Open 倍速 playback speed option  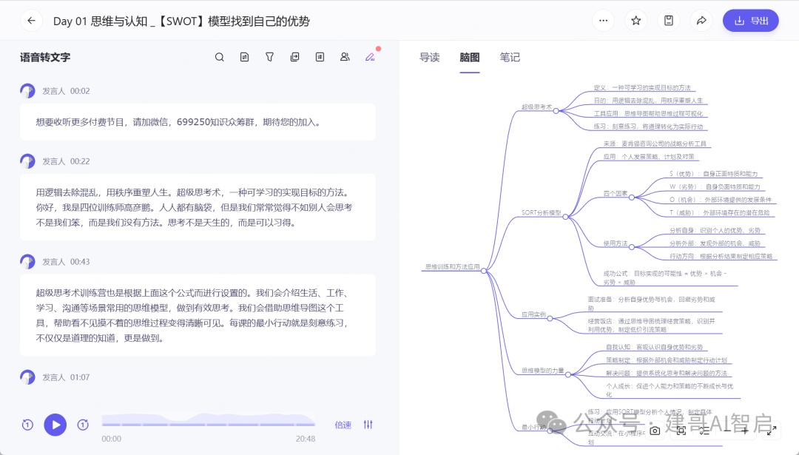tap(343, 425)
